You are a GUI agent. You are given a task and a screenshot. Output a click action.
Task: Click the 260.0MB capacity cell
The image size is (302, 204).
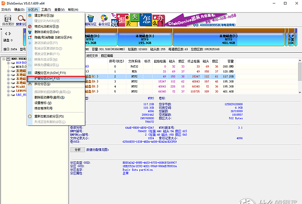tap(229, 66)
